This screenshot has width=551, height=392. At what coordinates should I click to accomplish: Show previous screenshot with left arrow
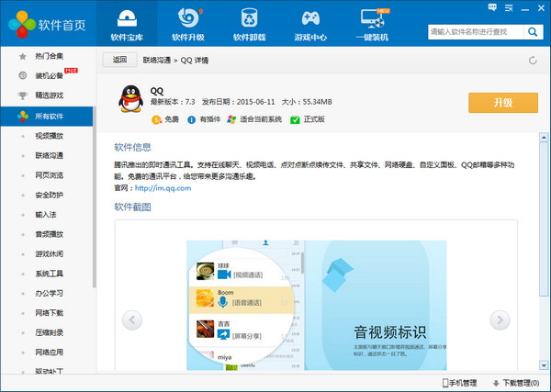[132, 319]
